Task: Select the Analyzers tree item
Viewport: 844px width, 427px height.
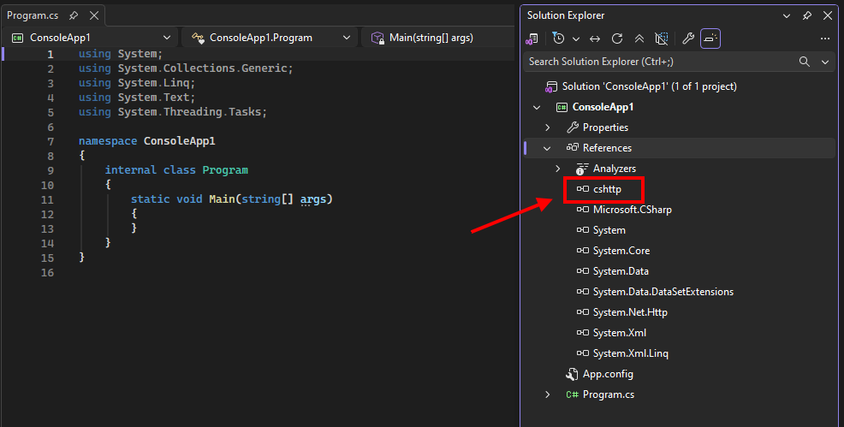Action: (x=614, y=169)
